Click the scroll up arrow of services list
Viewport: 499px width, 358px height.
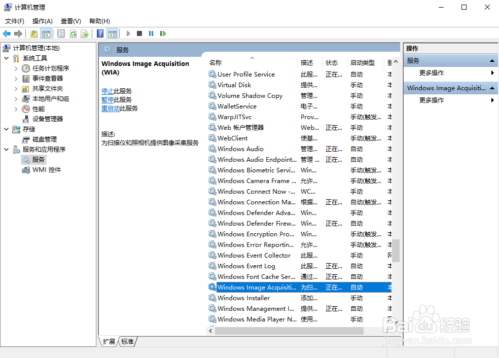396,61
